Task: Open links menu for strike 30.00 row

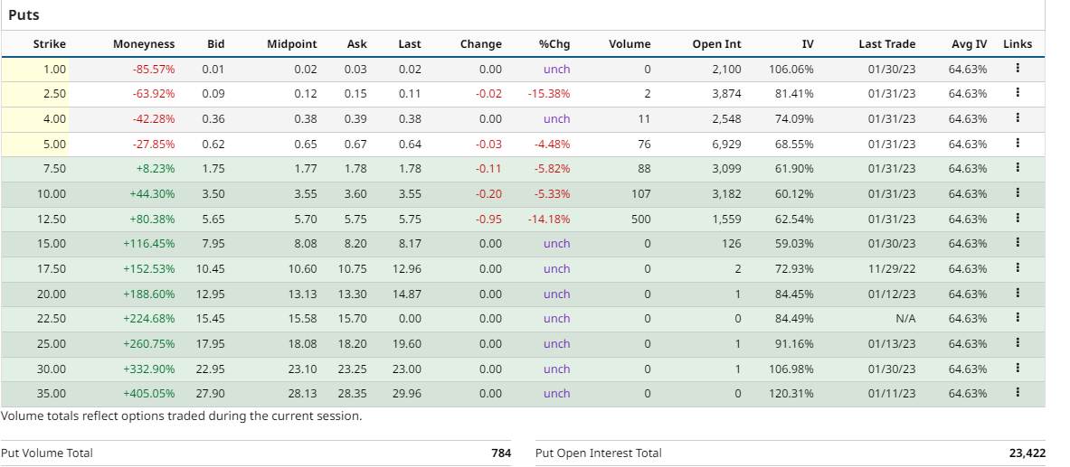Action: (1018, 369)
